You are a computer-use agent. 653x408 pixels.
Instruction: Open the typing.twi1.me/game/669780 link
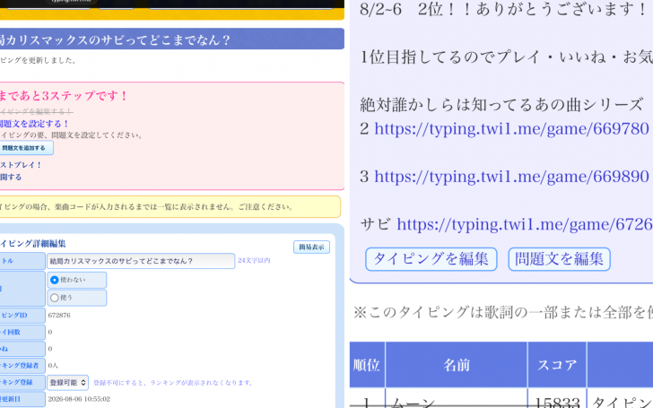point(511,128)
